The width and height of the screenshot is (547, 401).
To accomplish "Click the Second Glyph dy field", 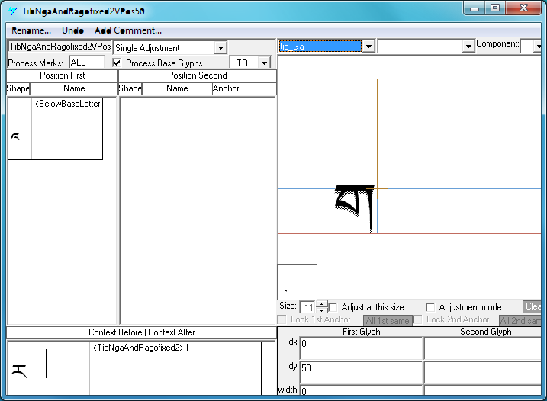I will [x=483, y=372].
